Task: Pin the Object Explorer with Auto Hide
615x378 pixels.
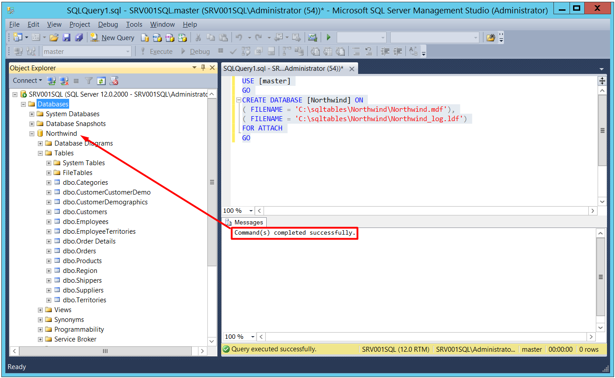Action: tap(203, 68)
